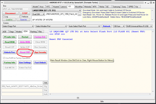The width and height of the screenshot is (156, 104).
Task: Click the Gen.Settings button
Action: (x=25, y=63)
